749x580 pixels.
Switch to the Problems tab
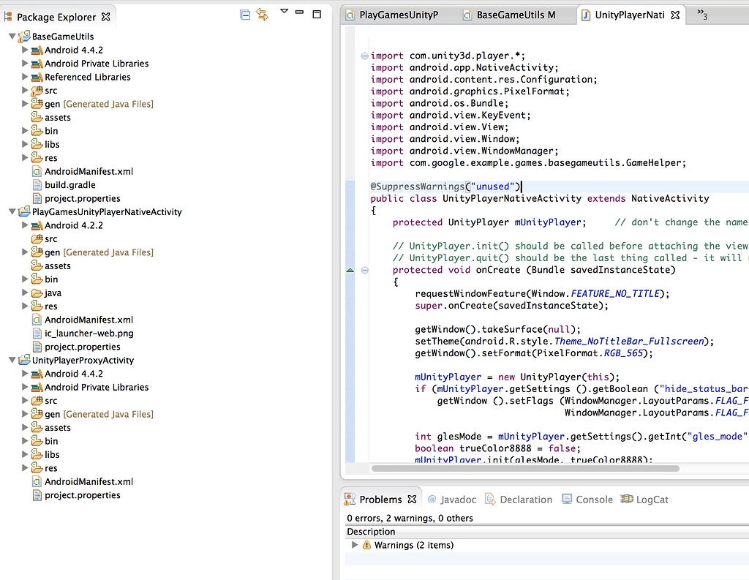380,498
